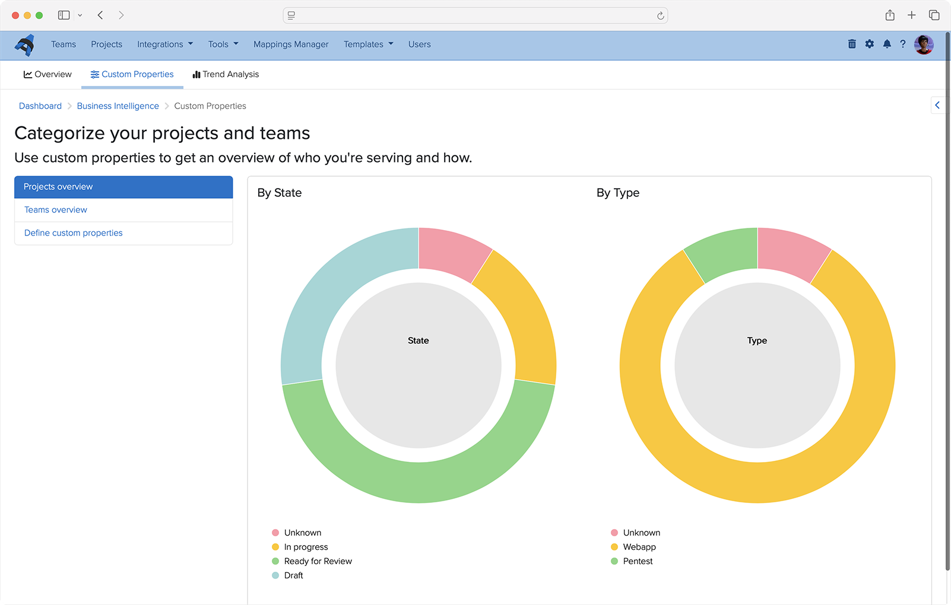Show notifications via the bell icon

887,44
